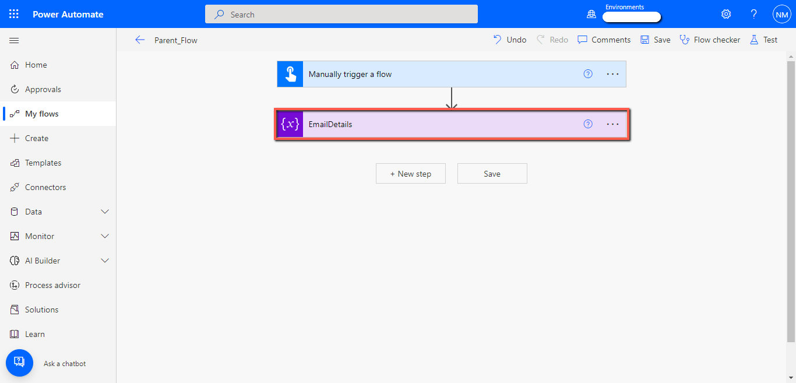Collapse the left navigation hamburger menu

coord(15,40)
